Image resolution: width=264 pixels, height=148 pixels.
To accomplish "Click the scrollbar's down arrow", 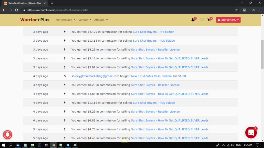I will click(x=262, y=141).
